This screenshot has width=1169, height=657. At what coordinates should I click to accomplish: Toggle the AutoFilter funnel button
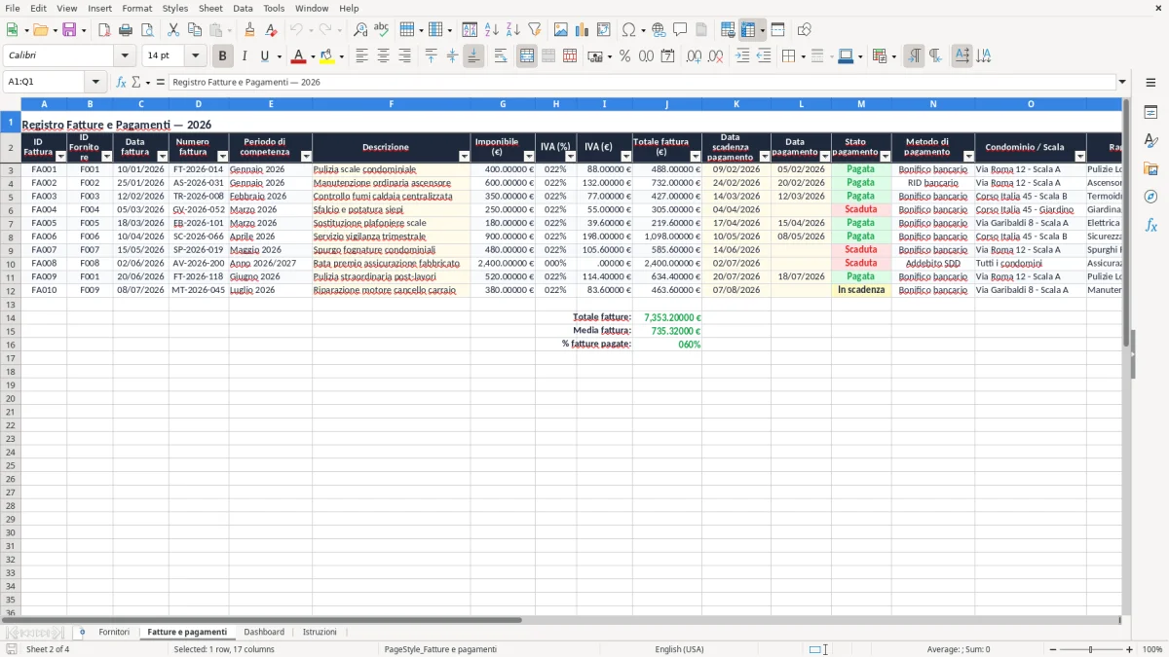point(534,30)
